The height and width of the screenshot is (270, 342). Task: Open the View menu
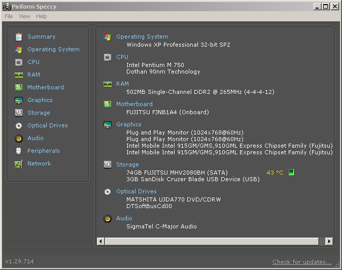coord(24,16)
